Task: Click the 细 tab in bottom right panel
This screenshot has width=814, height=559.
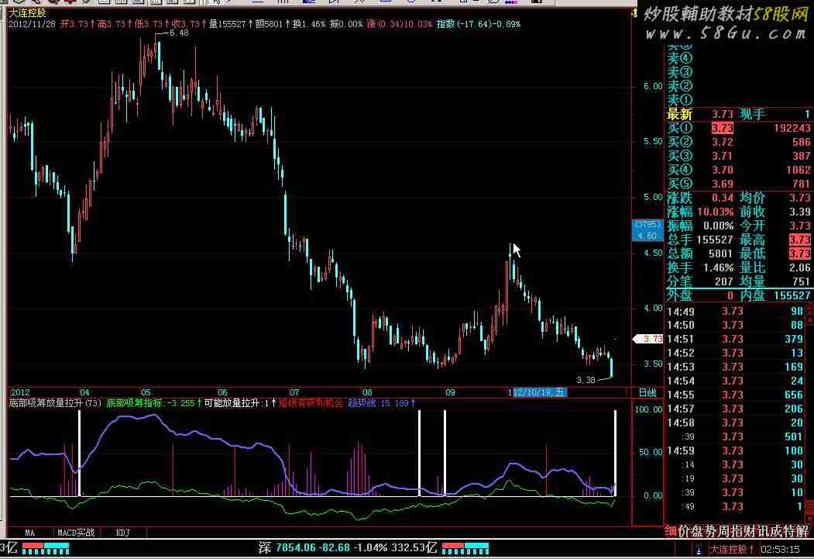Action: [671, 531]
